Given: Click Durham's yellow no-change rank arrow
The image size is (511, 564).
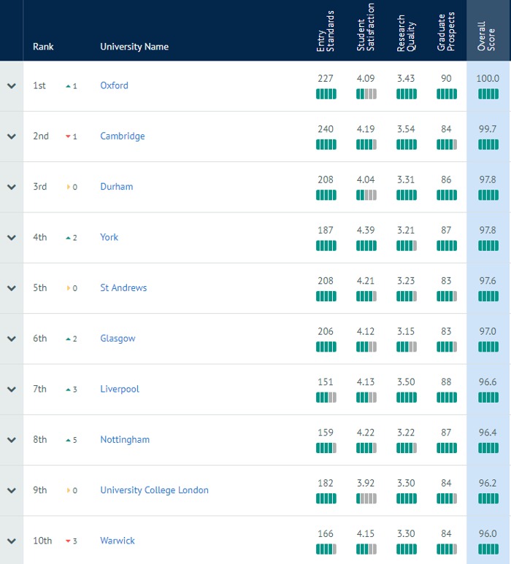Looking at the screenshot, I should tap(69, 187).
